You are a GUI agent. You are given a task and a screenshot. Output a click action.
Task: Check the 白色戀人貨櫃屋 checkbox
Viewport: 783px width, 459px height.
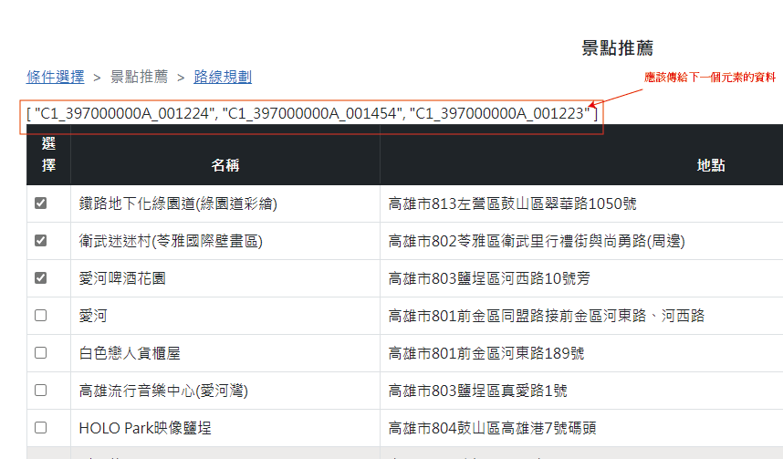pyautogui.click(x=41, y=352)
